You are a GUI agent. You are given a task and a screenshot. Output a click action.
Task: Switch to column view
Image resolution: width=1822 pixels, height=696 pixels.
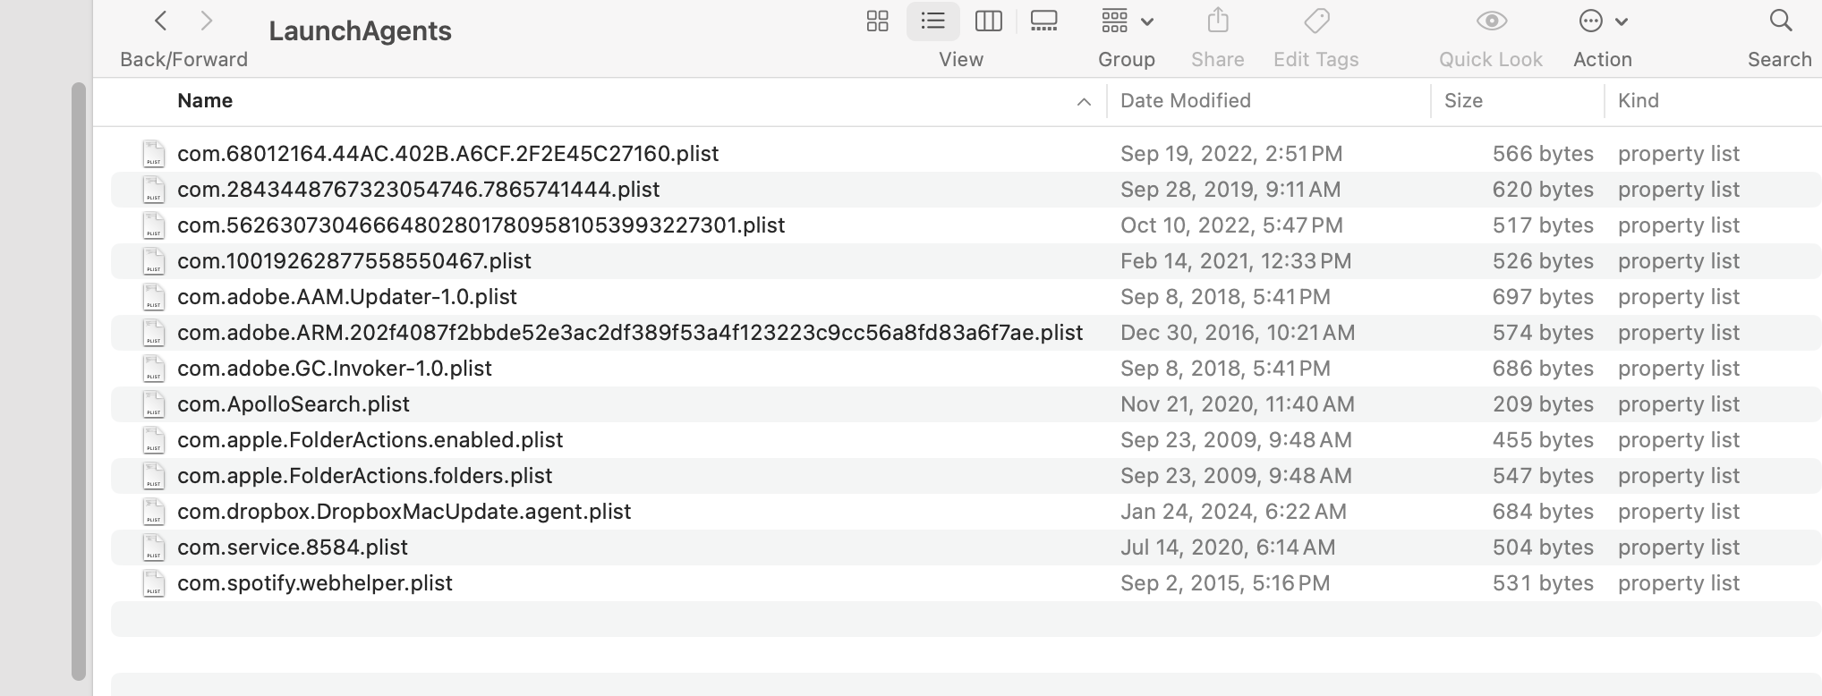click(988, 21)
